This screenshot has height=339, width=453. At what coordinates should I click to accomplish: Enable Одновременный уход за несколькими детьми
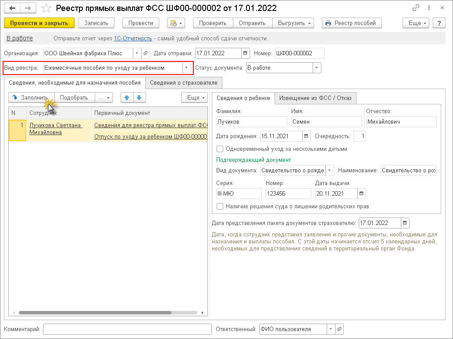coord(220,149)
